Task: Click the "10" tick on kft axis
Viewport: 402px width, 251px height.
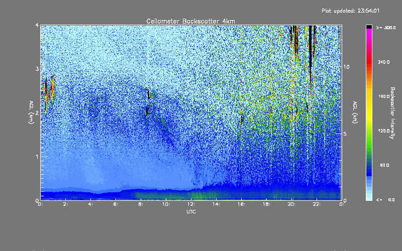Action: click(346, 67)
